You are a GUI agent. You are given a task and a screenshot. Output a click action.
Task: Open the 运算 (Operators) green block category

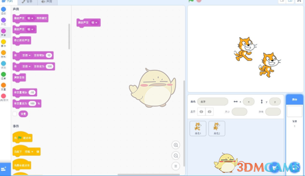pyautogui.click(x=3, y=76)
